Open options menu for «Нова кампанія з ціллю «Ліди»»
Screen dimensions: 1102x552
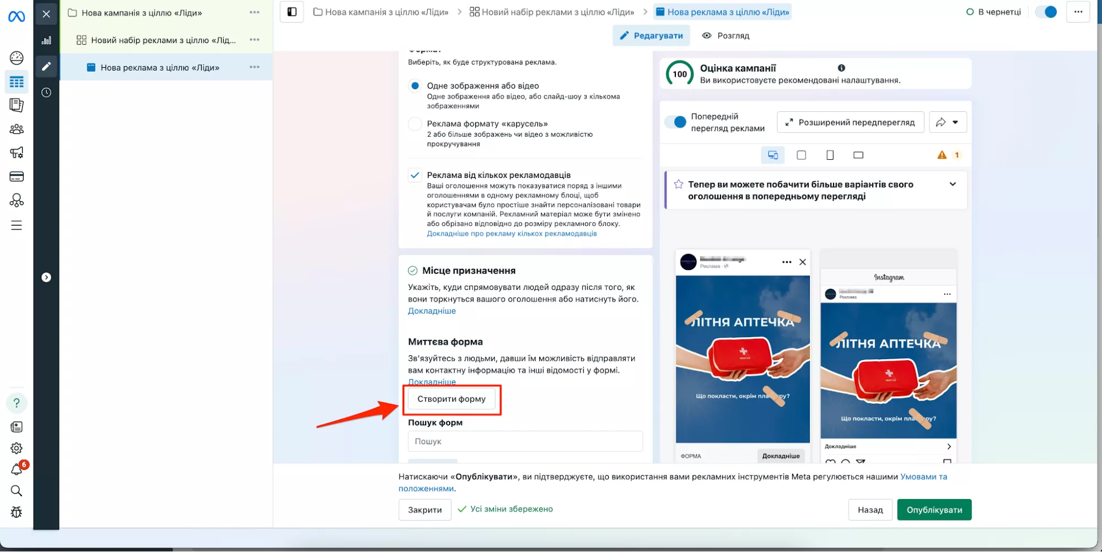(254, 12)
